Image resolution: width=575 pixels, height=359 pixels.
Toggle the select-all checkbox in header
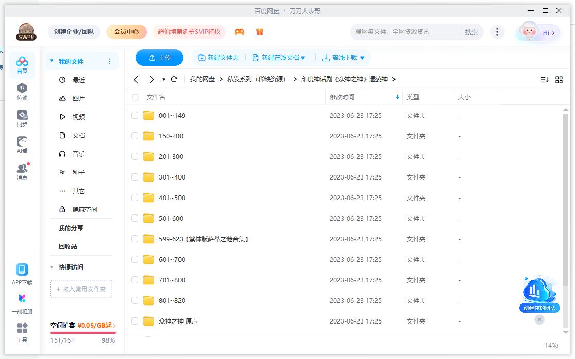135,97
